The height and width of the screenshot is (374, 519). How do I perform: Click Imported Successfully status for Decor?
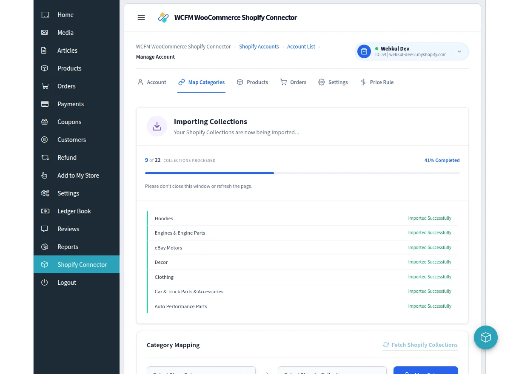(x=430, y=262)
